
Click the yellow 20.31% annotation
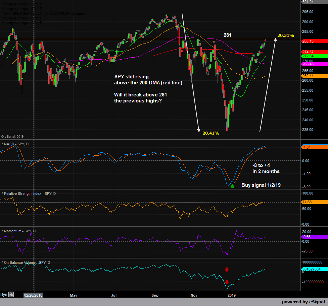click(x=286, y=35)
